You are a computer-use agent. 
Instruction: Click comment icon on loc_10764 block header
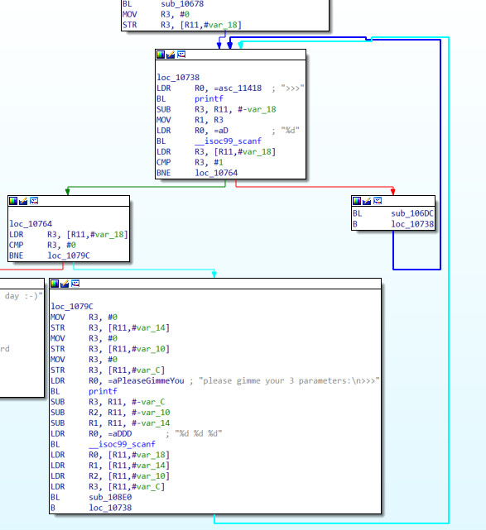point(34,201)
